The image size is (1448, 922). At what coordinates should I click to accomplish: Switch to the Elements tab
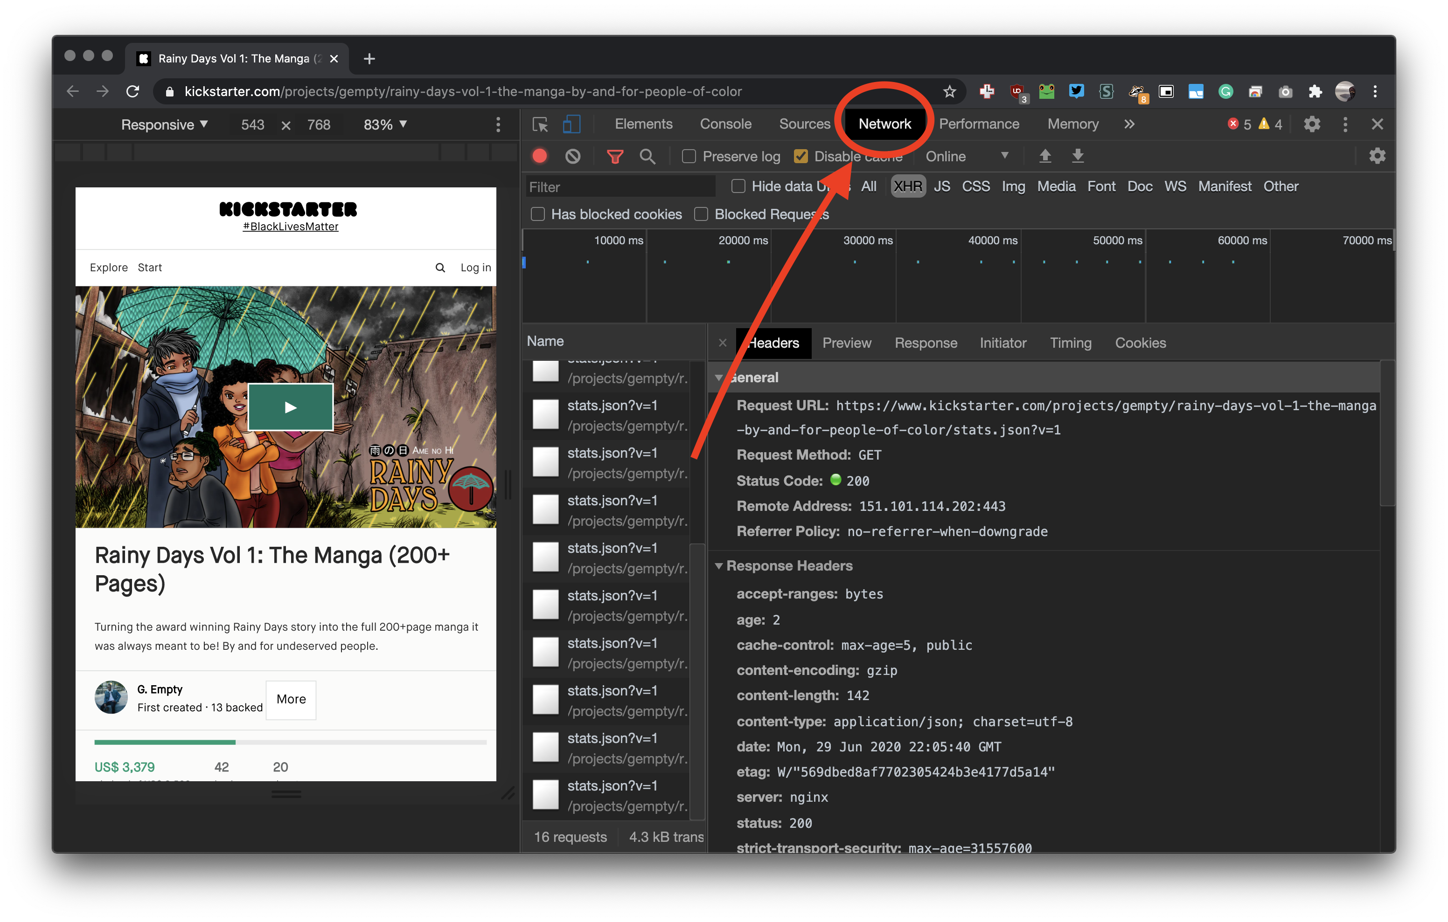click(x=643, y=124)
